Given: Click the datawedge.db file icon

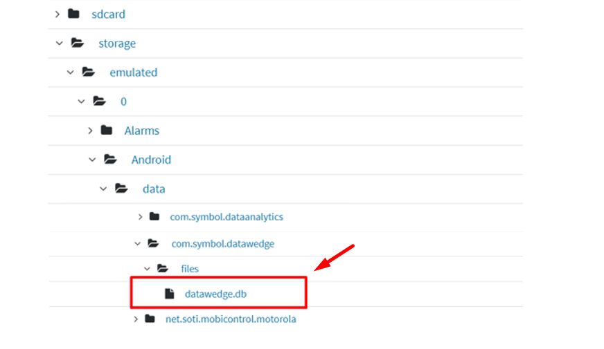Looking at the screenshot, I should coord(170,294).
